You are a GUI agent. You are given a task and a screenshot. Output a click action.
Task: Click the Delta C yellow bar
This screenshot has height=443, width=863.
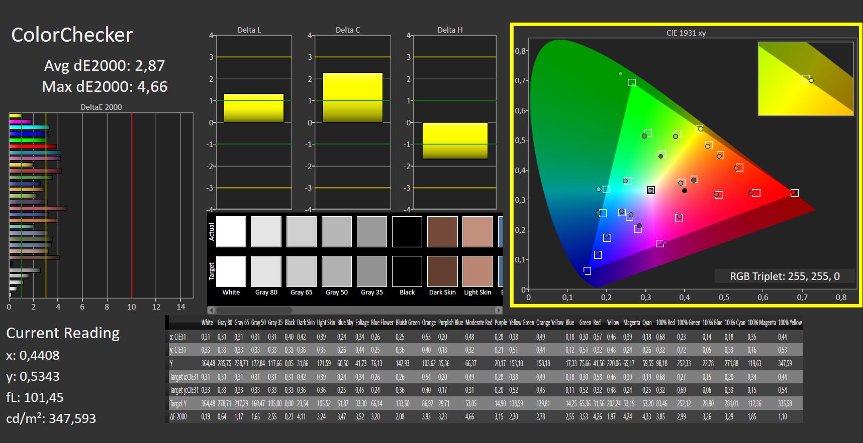point(353,98)
